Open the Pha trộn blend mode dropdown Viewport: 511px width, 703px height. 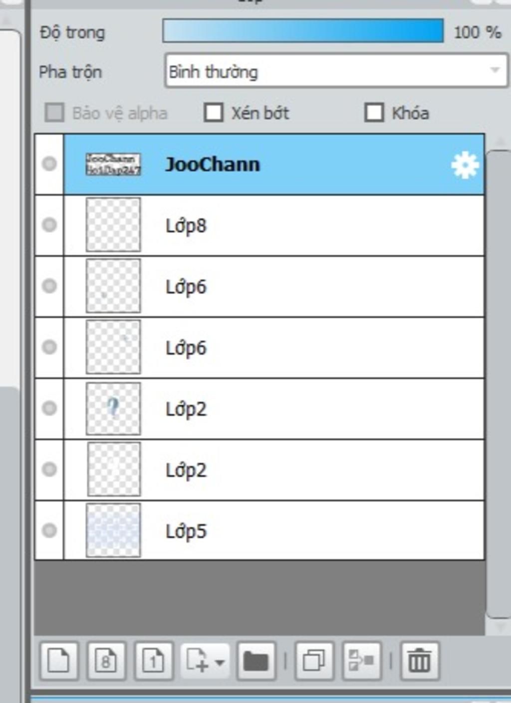(336, 71)
